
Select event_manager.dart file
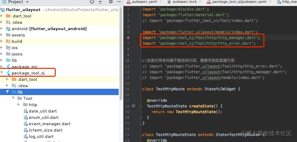(49, 124)
